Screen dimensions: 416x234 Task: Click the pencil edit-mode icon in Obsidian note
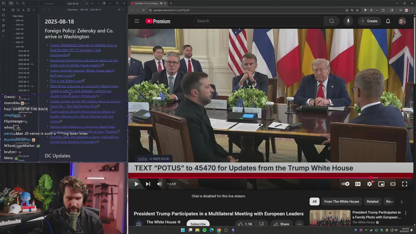pyautogui.click(x=119, y=10)
